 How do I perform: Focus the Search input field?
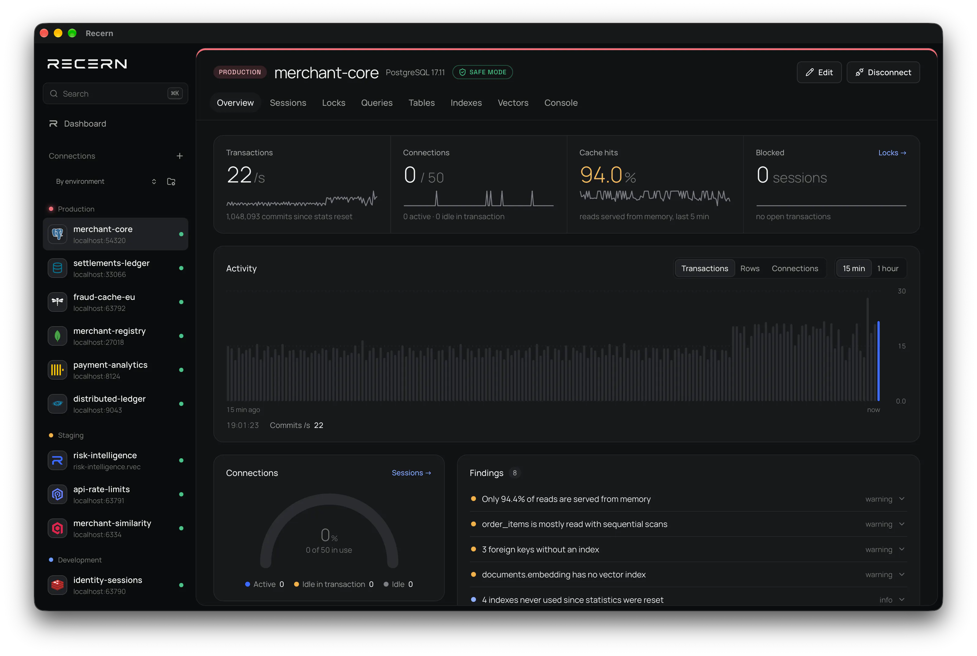pos(115,94)
